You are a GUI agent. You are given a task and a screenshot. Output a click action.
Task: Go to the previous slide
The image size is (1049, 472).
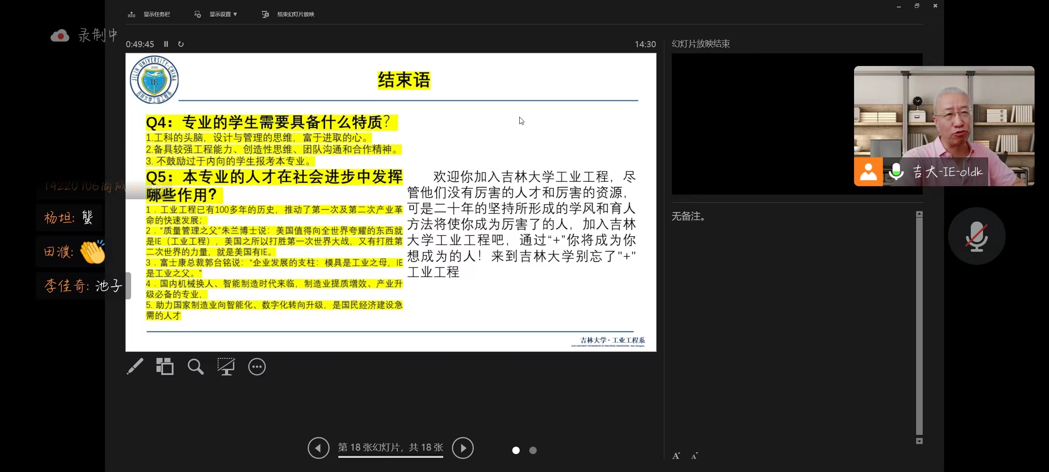[x=318, y=448]
